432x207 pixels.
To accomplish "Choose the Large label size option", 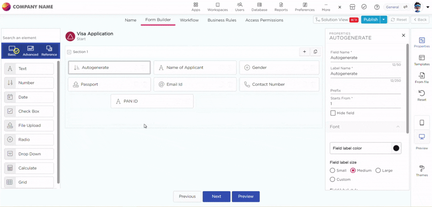I will 378,171.
